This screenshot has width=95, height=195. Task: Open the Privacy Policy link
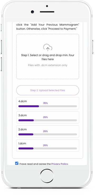click(x=60, y=164)
